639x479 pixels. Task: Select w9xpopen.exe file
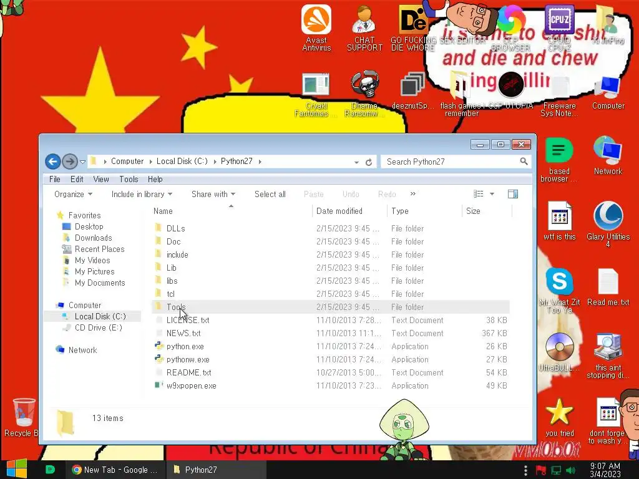(330, 385)
